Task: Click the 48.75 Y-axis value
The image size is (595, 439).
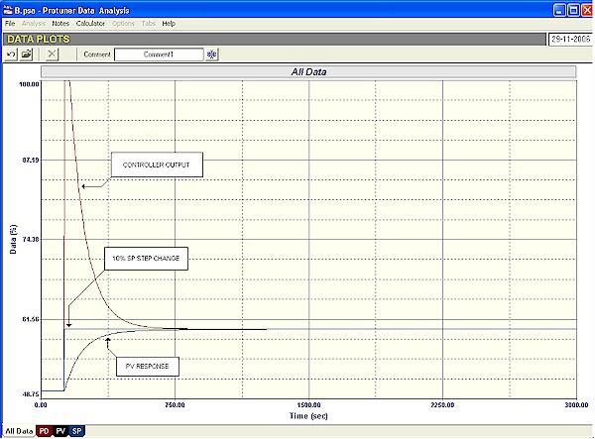Action: (31, 394)
